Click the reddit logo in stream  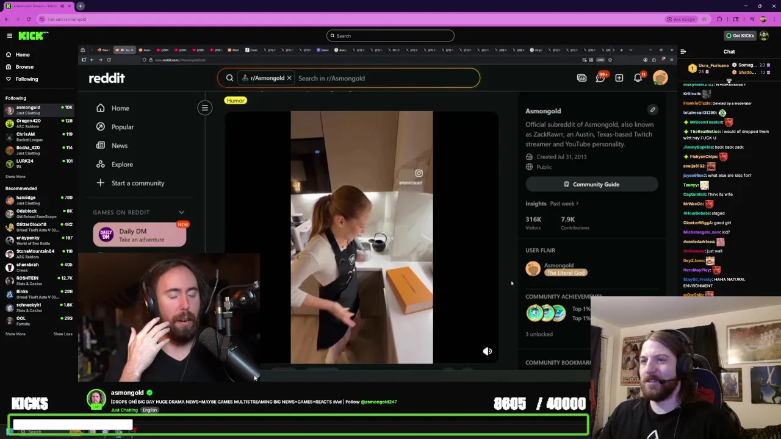point(107,78)
